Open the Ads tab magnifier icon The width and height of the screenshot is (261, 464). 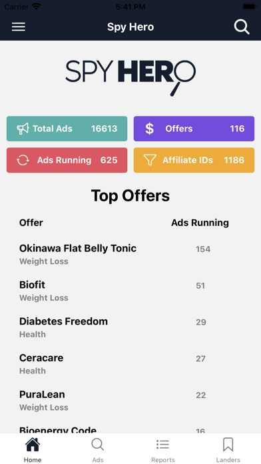click(98, 445)
